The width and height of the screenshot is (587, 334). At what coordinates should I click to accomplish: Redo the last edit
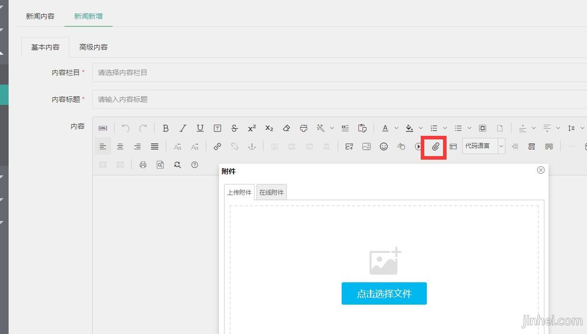(x=143, y=128)
